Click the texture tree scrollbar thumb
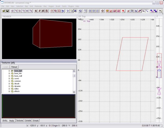This screenshot has width=164, height=128. point(74,76)
